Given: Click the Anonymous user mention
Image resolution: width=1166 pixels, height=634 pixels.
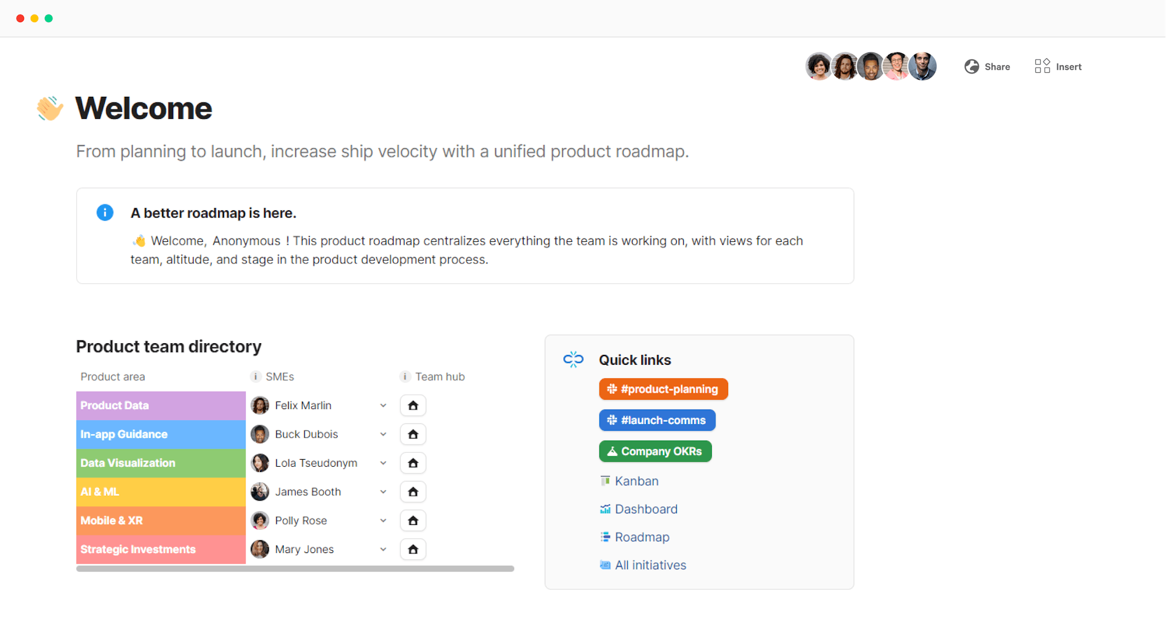Looking at the screenshot, I should coord(246,241).
